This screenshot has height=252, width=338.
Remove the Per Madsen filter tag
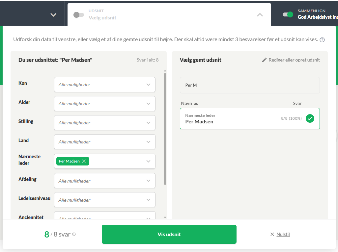click(x=84, y=161)
